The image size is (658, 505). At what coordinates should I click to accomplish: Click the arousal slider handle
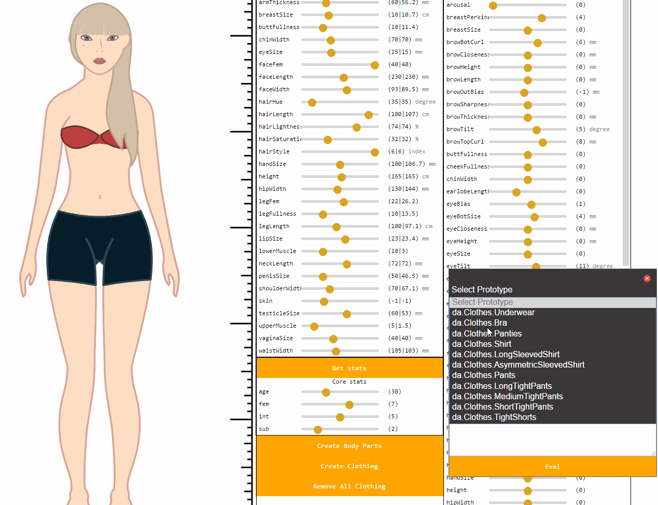point(493,6)
